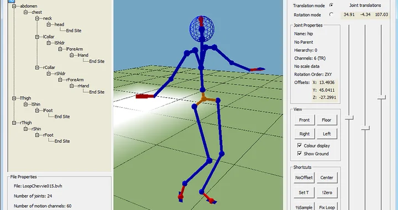This screenshot has width=398, height=210.
Task: Collapse the abdomen node in joint tree
Action: pos(14,6)
